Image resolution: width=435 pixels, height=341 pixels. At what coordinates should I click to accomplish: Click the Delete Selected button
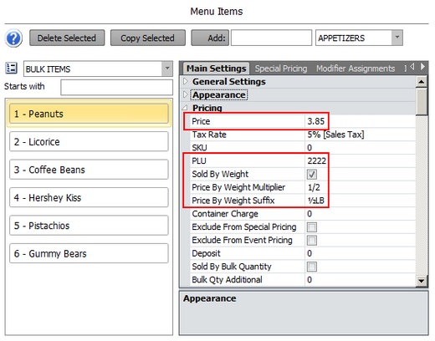pyautogui.click(x=67, y=38)
